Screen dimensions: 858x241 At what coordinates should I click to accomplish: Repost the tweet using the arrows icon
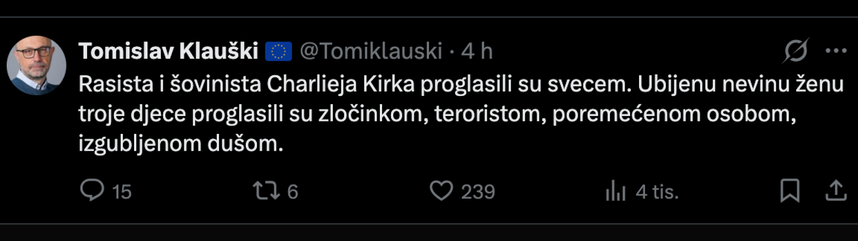(266, 191)
